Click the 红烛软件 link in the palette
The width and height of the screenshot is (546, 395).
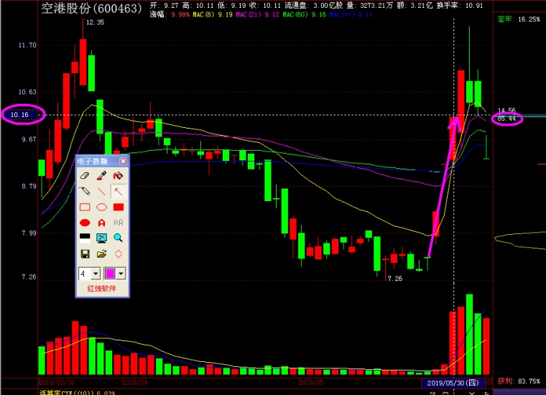pos(101,289)
